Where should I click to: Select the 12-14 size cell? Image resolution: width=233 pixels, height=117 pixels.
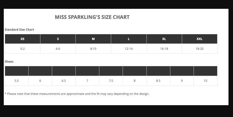click(129, 49)
